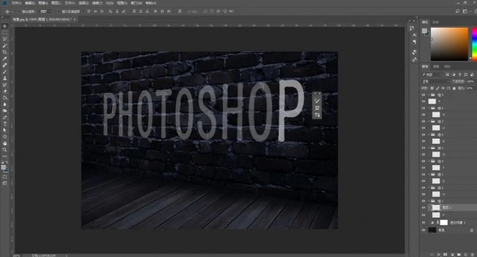Viewport: 477px width, 257px height.
Task: Pick a color in the color field
Action: point(449,44)
